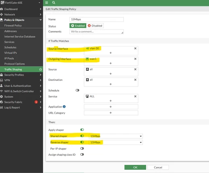
Task: Toggle the Schedule switch on
Action: pyautogui.click(x=77, y=90)
